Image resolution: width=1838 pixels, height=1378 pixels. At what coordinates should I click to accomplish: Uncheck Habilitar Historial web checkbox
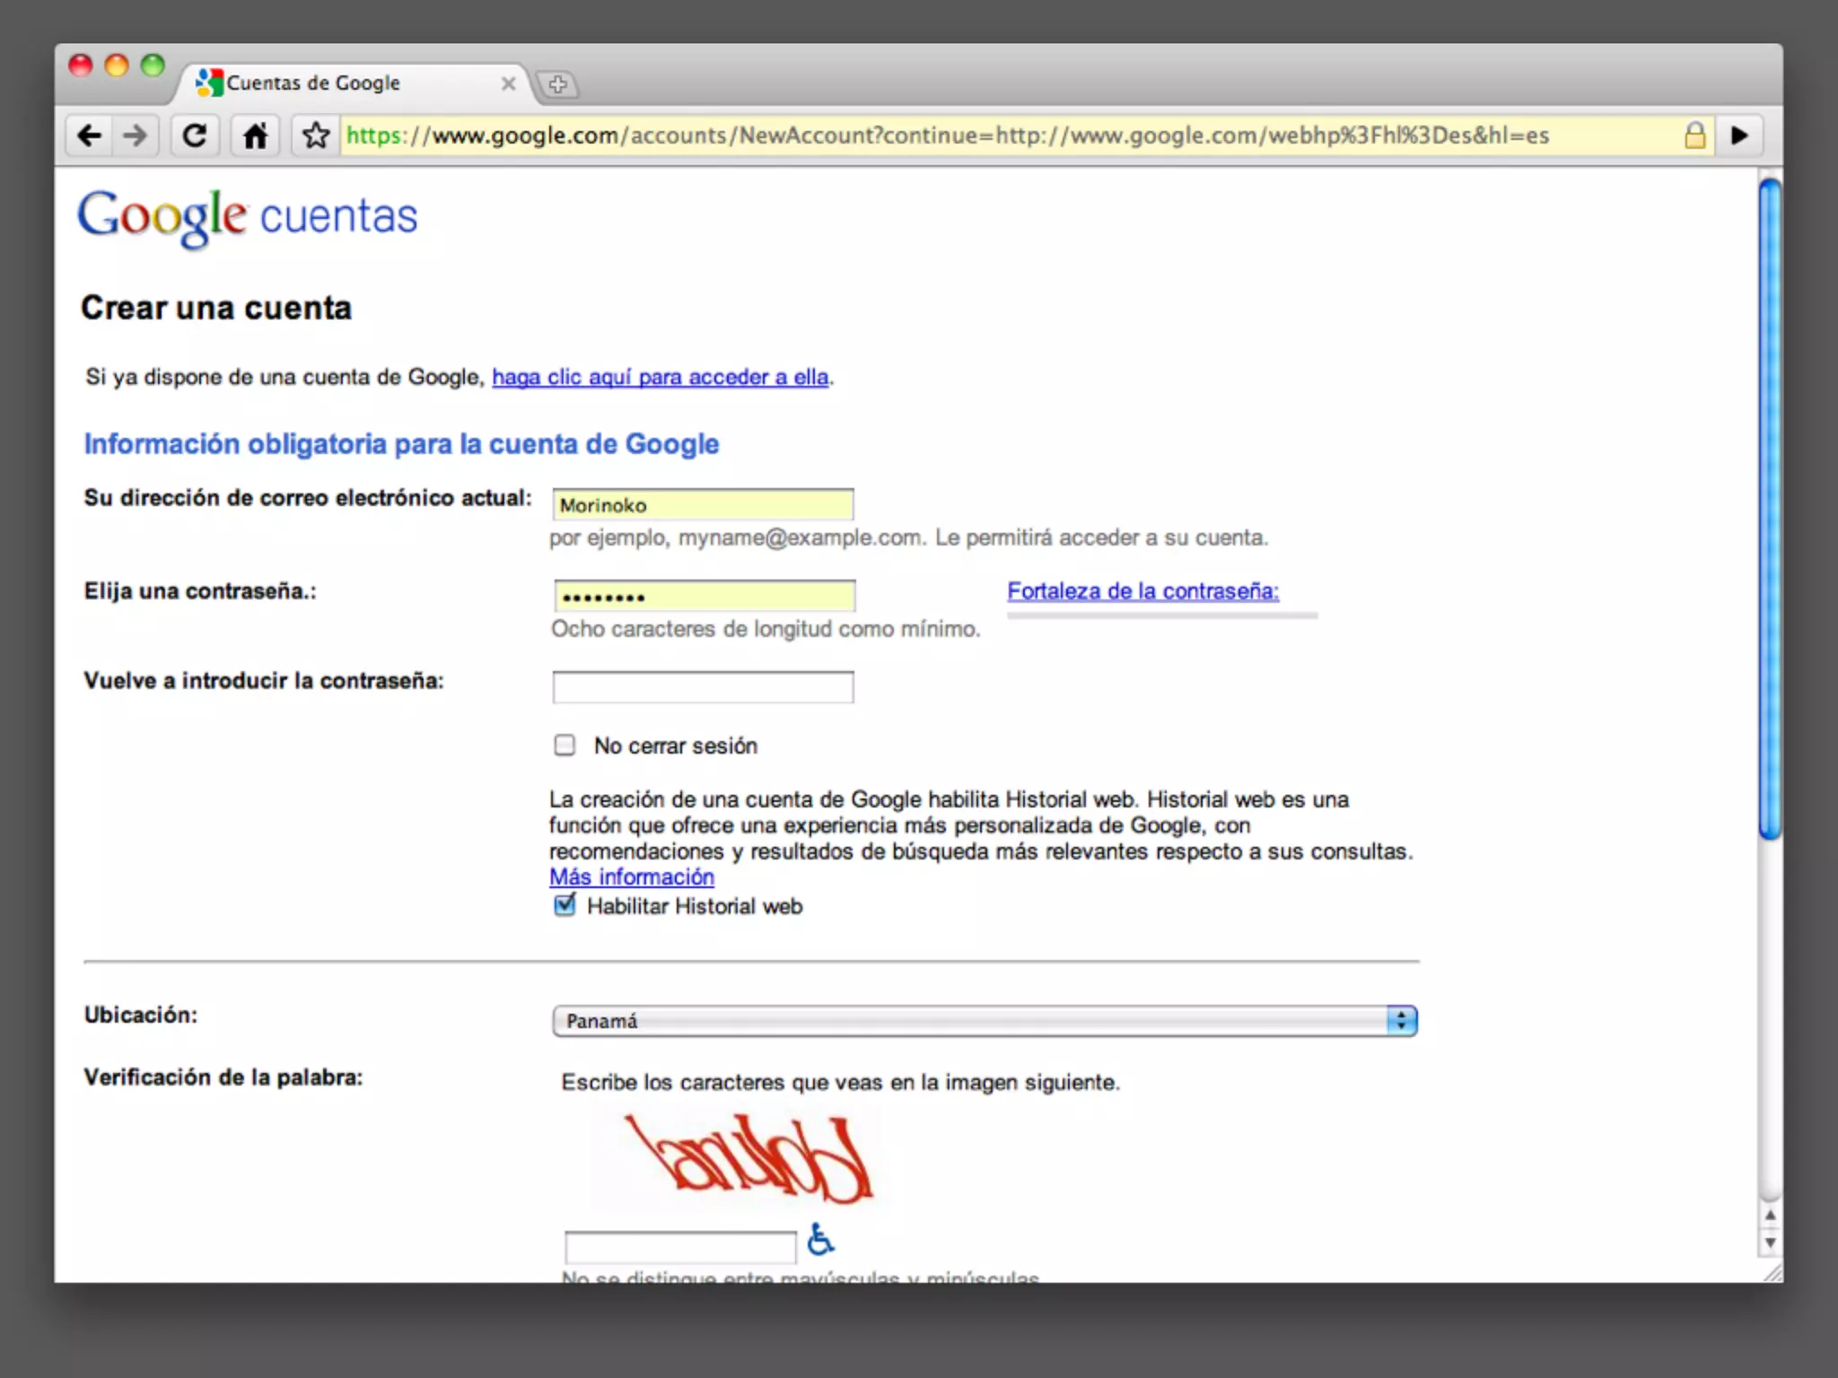pos(565,905)
